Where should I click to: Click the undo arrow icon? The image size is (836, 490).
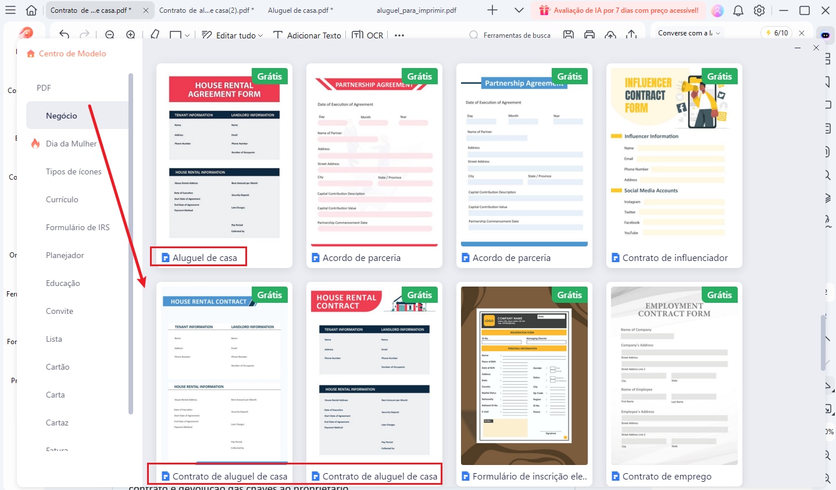click(65, 35)
